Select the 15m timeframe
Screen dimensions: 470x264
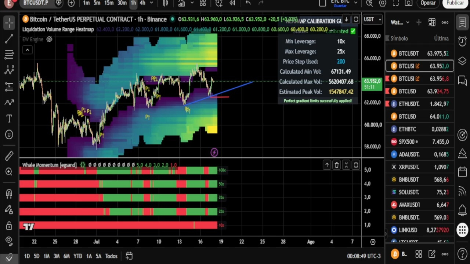109,3
